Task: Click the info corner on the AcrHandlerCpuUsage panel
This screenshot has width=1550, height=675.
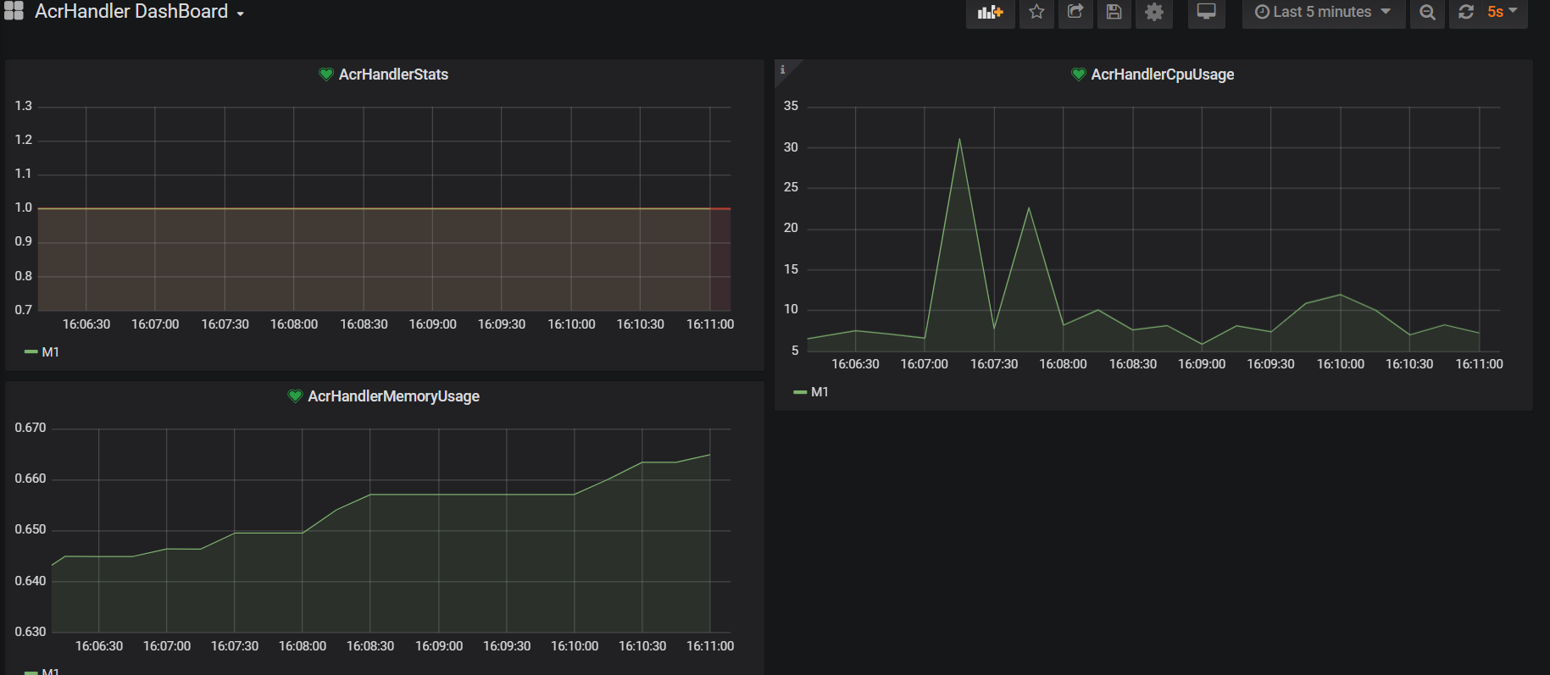Action: coord(782,69)
